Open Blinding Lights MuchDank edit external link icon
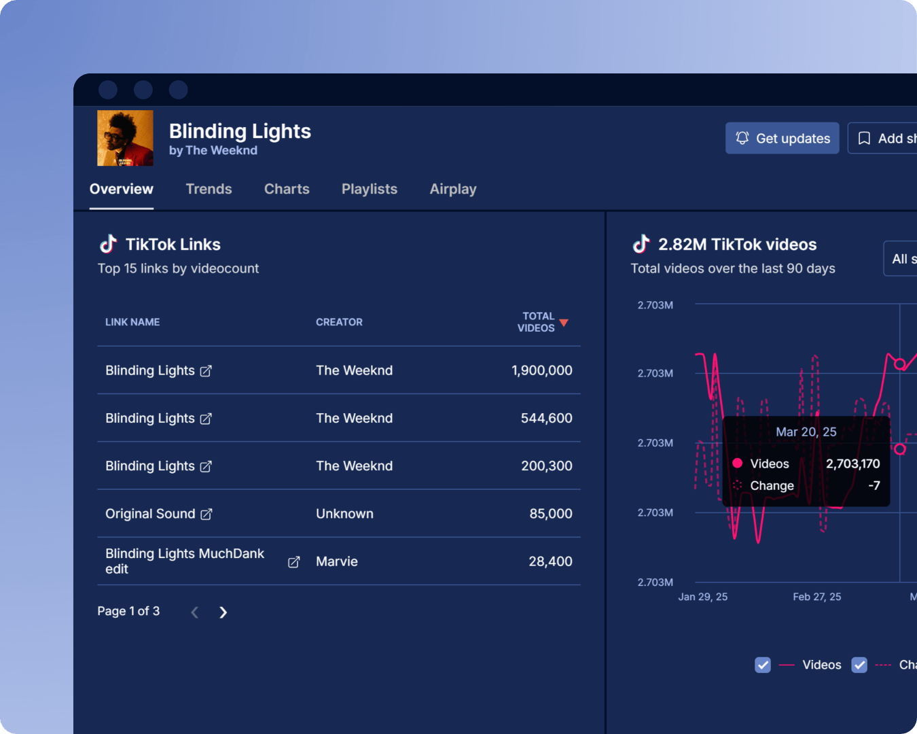This screenshot has width=917, height=734. pyautogui.click(x=293, y=562)
